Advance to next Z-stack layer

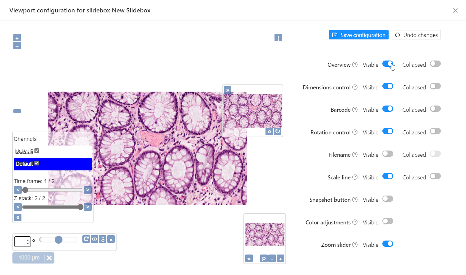pyautogui.click(x=88, y=207)
